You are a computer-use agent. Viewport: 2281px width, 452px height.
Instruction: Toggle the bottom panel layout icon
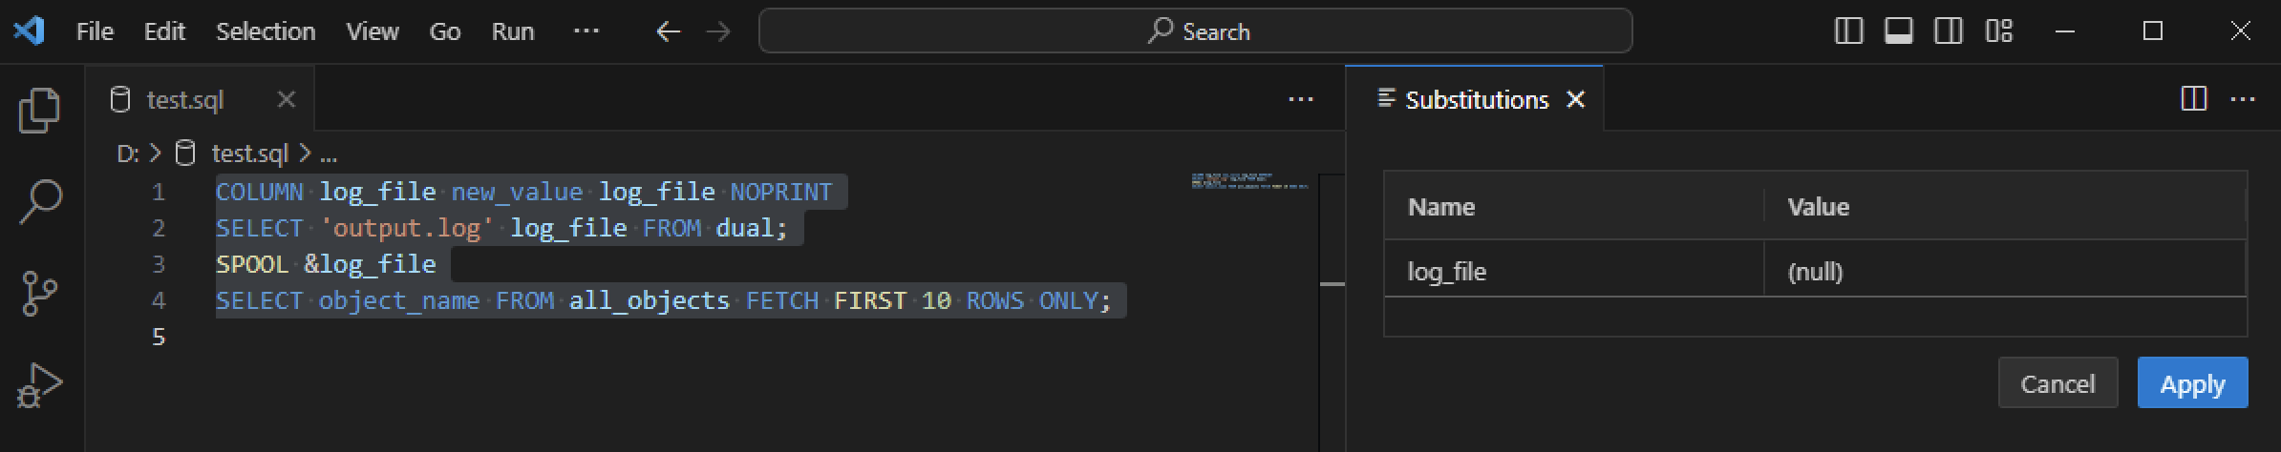coord(1898,31)
